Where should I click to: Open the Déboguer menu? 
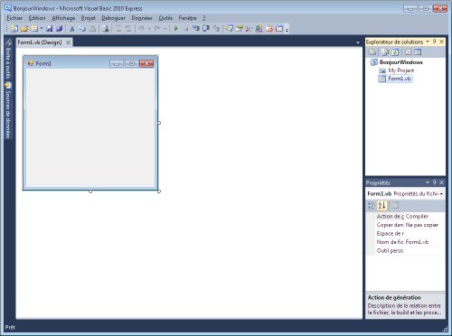113,18
